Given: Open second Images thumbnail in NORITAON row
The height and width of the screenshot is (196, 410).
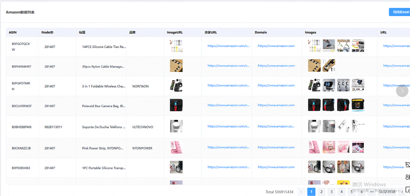Looking at the screenshot, I should tap(329, 85).
